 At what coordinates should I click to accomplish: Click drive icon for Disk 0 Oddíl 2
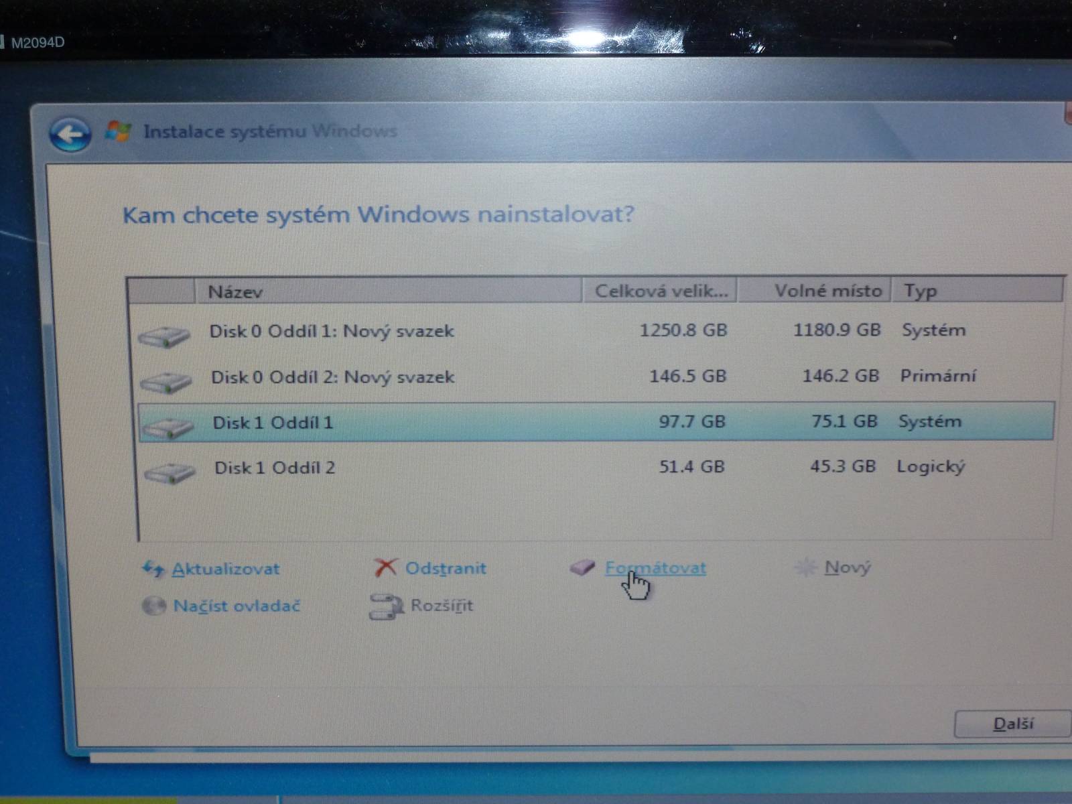(x=166, y=381)
